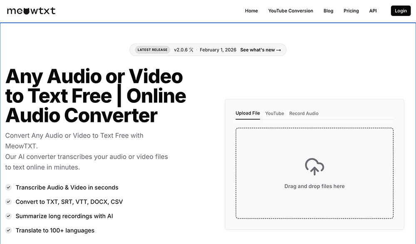View the Pricing page

tap(351, 11)
